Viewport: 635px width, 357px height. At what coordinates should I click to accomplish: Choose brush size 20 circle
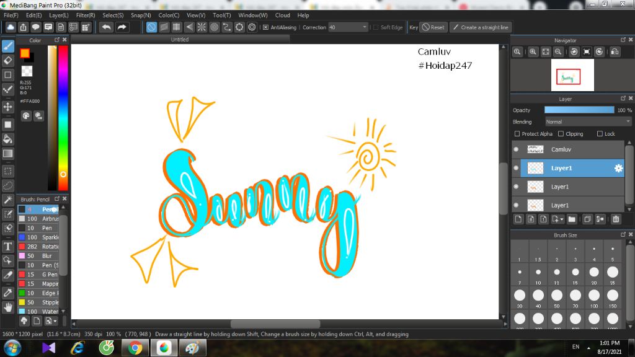pos(593,272)
